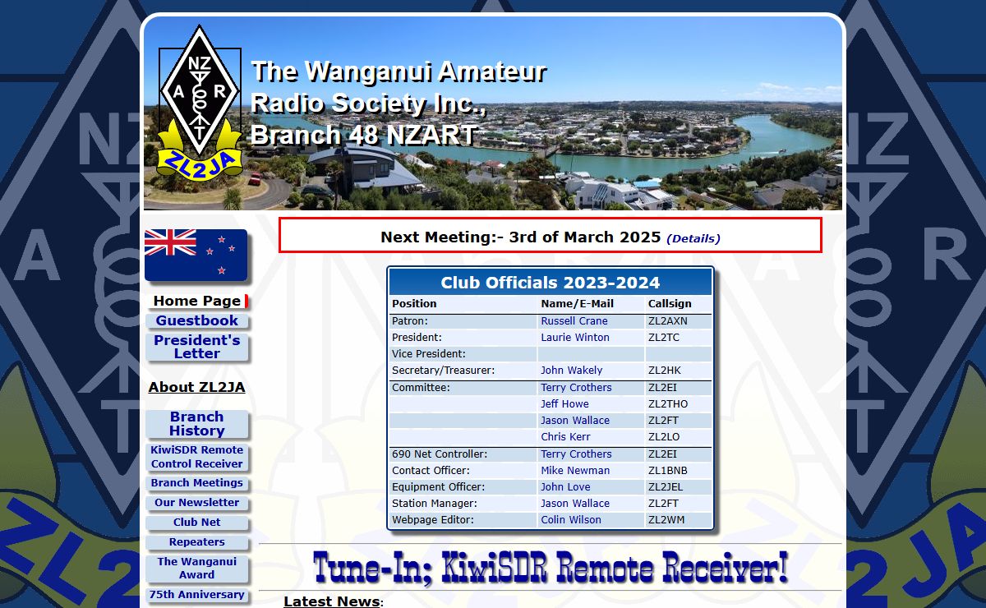
Task: Click the 'Next Meeting:- 3rd of March 2025' text
Action: tap(520, 237)
